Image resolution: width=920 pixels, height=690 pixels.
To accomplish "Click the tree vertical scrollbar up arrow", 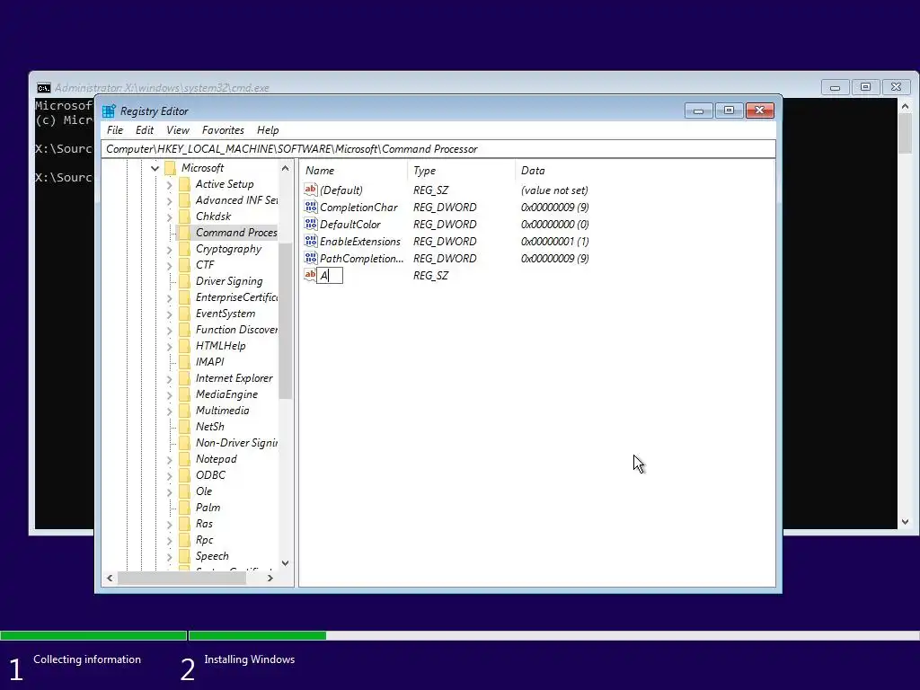I will click(x=285, y=168).
